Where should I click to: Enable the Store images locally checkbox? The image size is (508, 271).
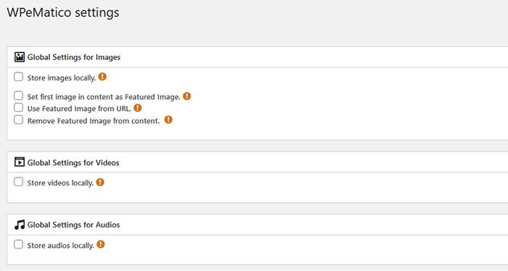point(18,77)
